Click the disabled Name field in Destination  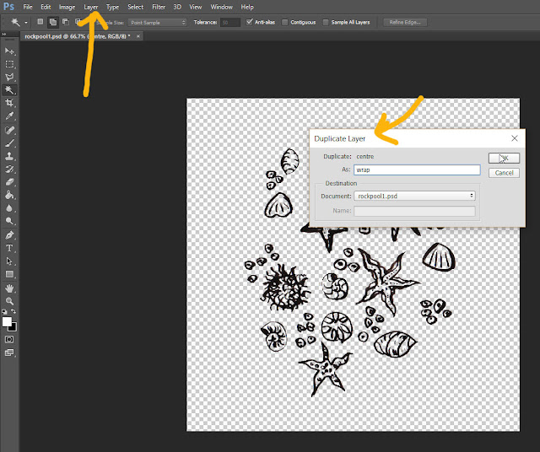pyautogui.click(x=414, y=211)
